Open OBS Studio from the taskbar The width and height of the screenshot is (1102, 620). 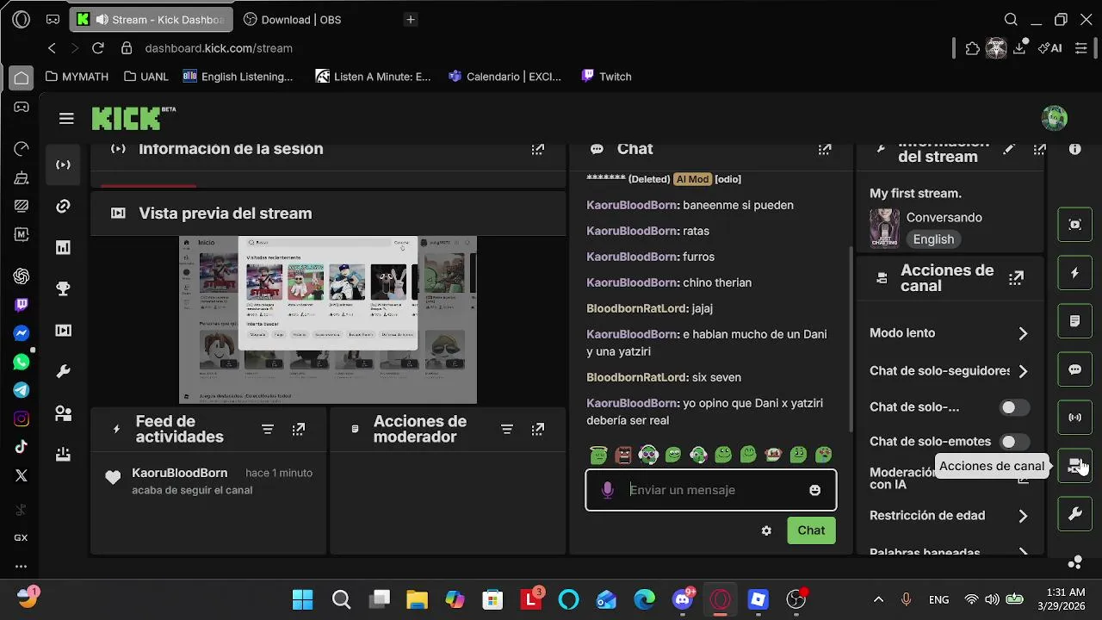click(x=796, y=599)
